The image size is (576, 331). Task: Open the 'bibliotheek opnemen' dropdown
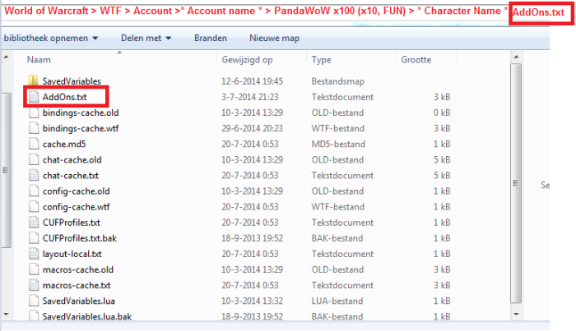51,39
